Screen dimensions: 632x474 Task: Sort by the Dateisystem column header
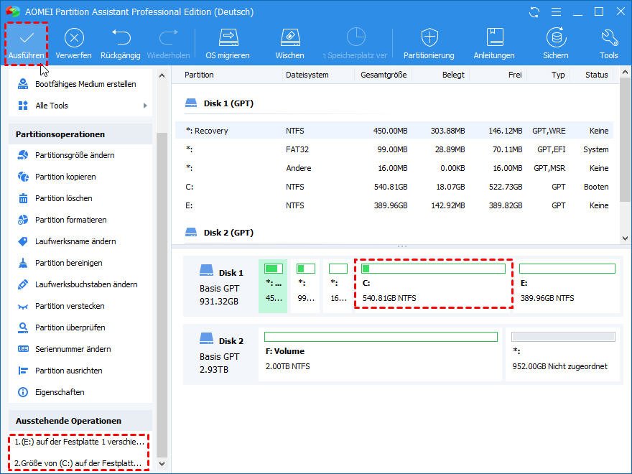pyautogui.click(x=307, y=75)
